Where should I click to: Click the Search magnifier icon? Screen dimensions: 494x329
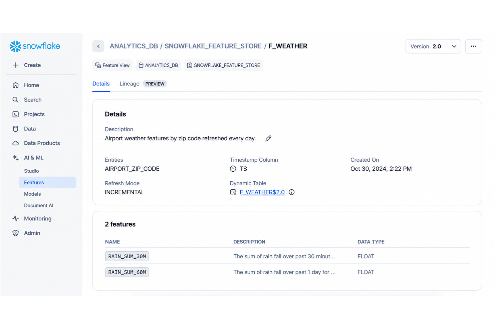click(x=15, y=100)
